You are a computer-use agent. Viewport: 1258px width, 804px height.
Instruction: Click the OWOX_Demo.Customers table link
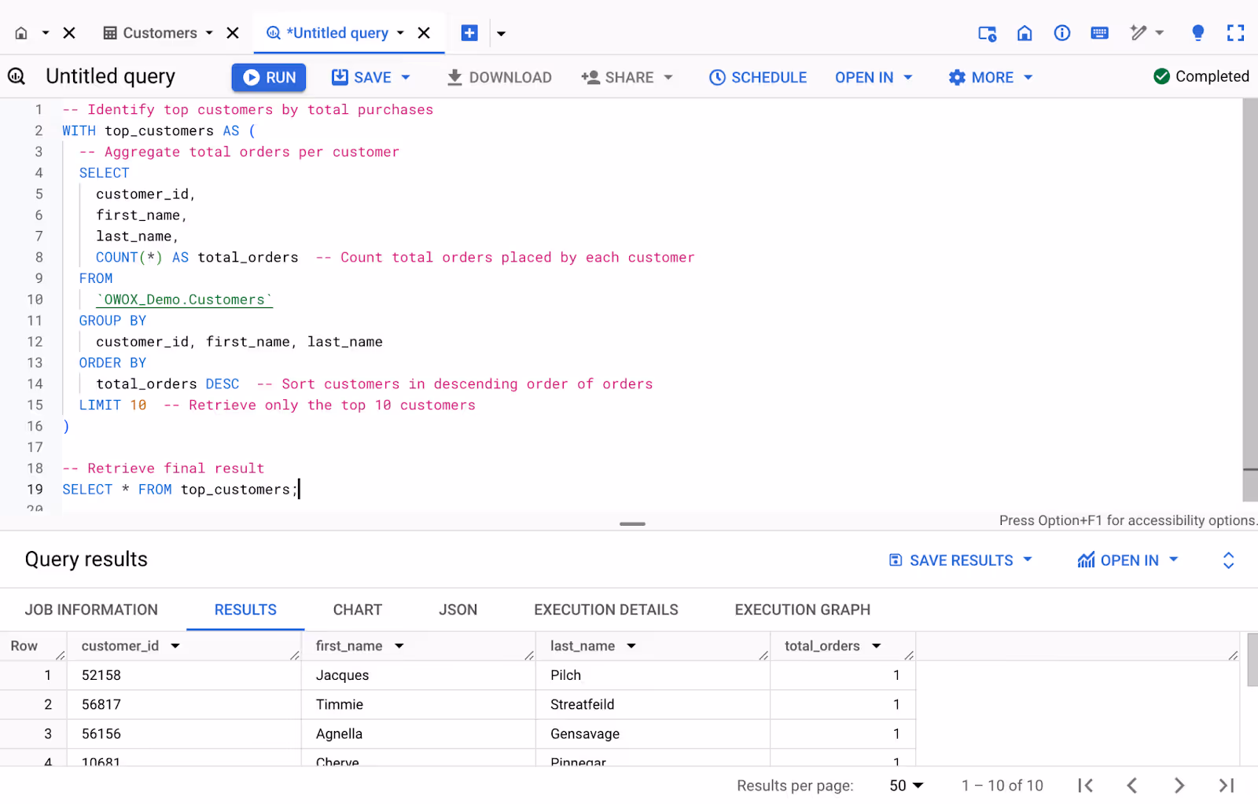[185, 299]
